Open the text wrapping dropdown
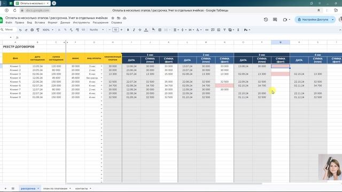The height and width of the screenshot is (192, 342). (191, 30)
